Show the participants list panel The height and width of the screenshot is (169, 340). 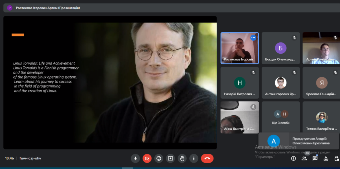(x=304, y=158)
